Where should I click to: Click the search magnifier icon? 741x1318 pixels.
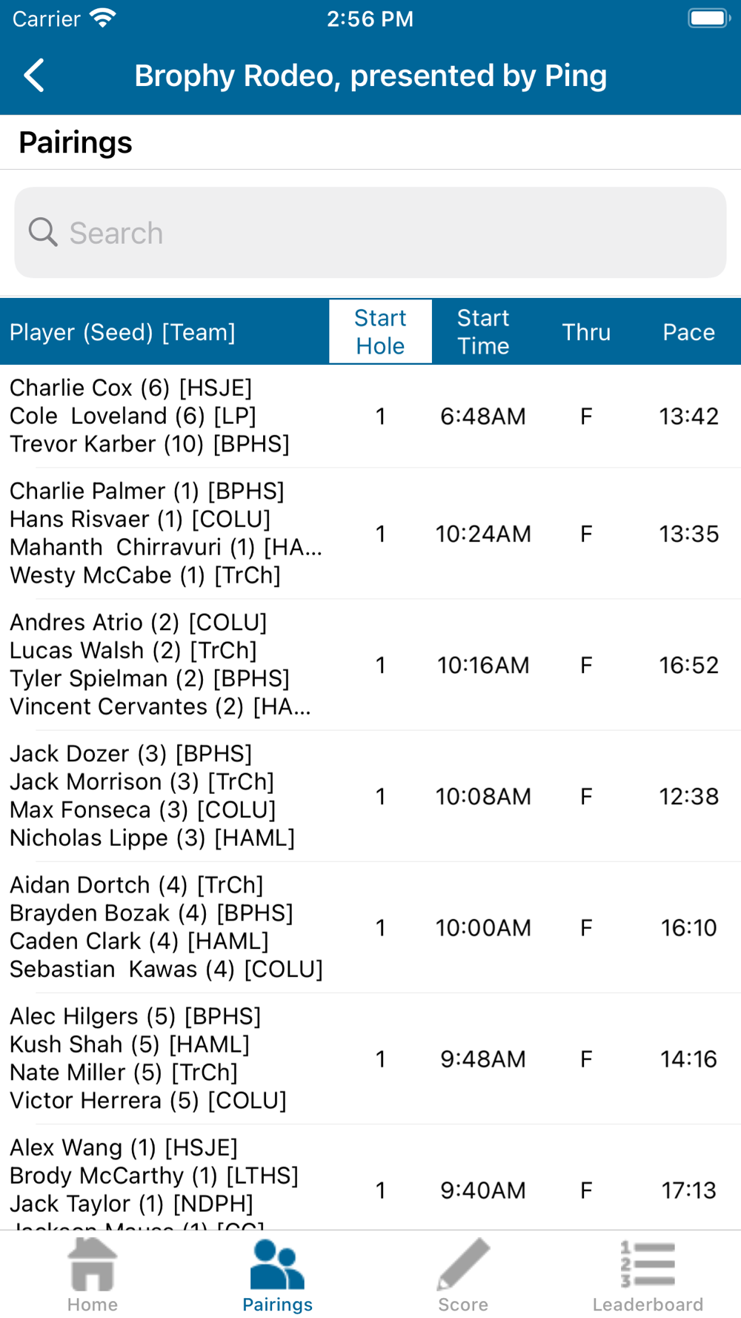pos(43,232)
